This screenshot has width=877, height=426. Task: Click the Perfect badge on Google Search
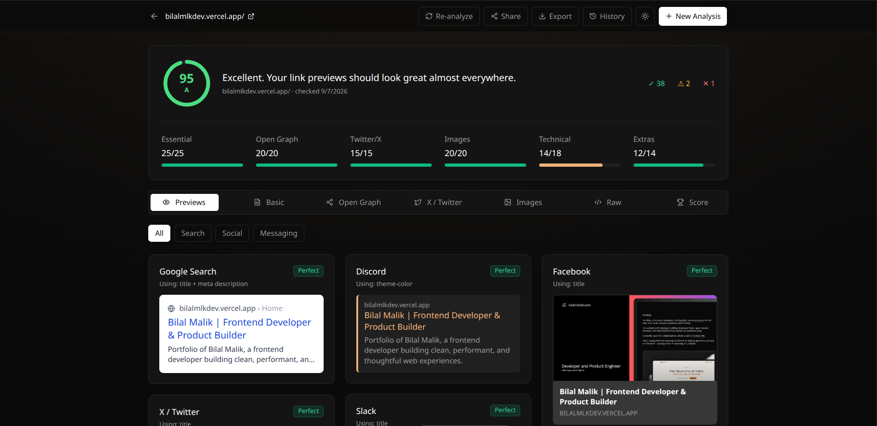(308, 271)
